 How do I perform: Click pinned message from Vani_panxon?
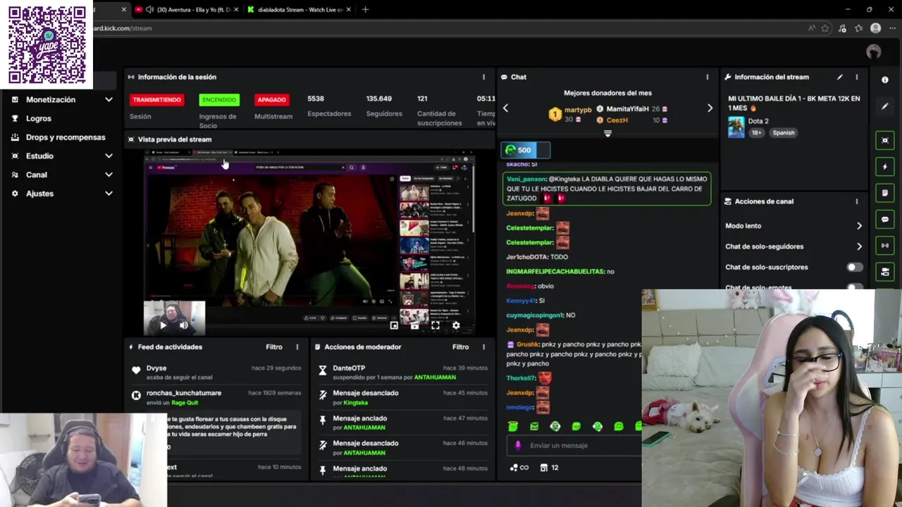(607, 189)
